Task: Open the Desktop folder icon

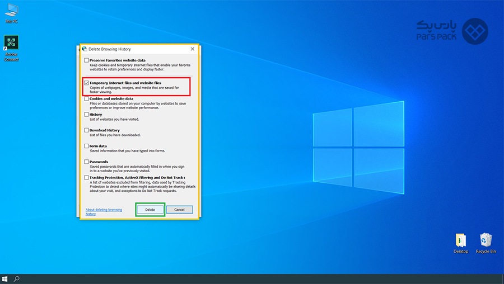Action: (x=461, y=243)
